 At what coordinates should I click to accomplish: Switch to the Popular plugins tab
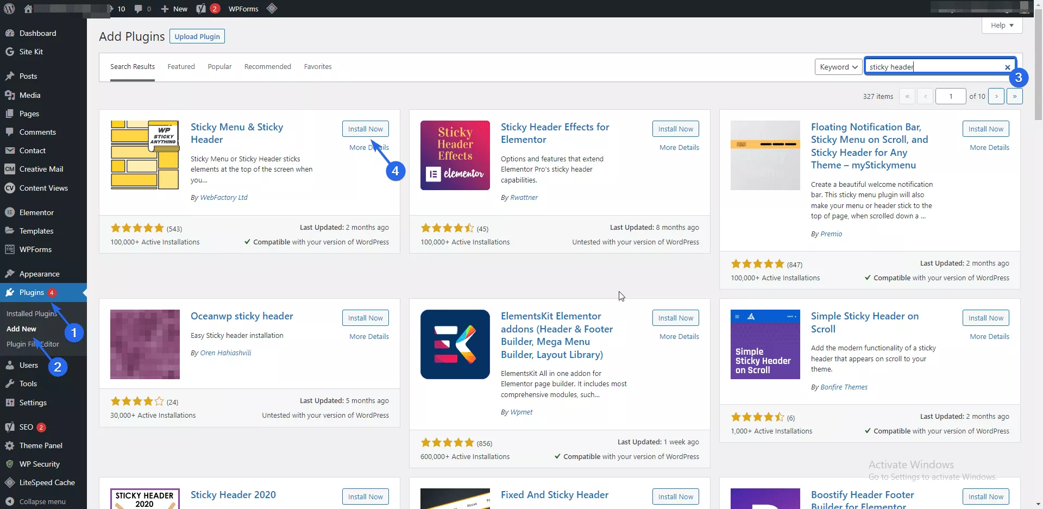click(219, 67)
